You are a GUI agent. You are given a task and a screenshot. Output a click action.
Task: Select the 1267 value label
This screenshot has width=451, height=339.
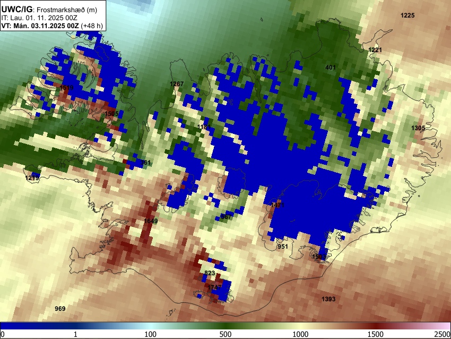click(177, 84)
